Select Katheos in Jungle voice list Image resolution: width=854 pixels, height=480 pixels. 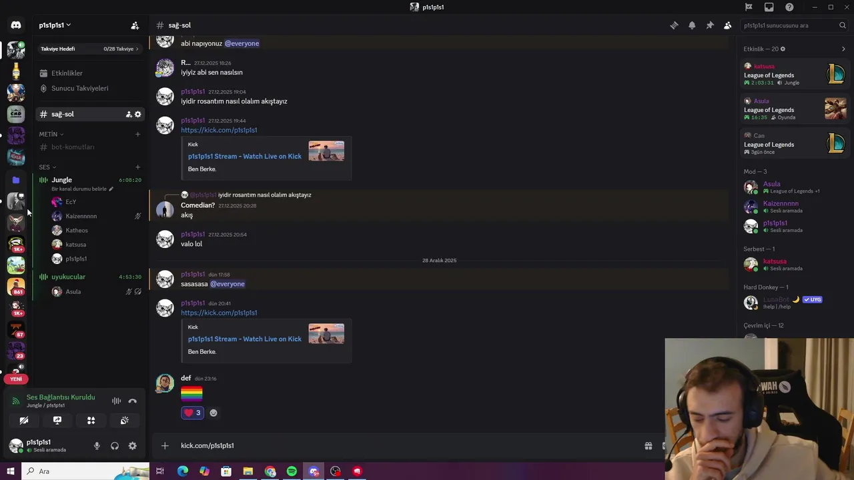click(x=77, y=231)
